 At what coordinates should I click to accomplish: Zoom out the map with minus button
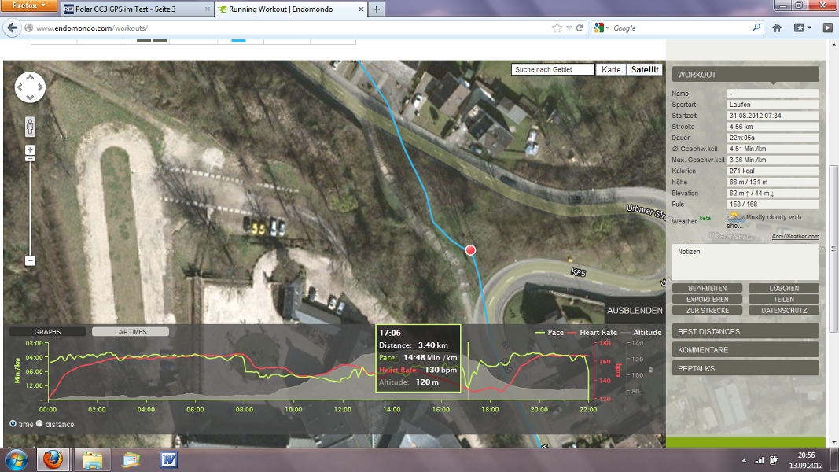pyautogui.click(x=30, y=260)
